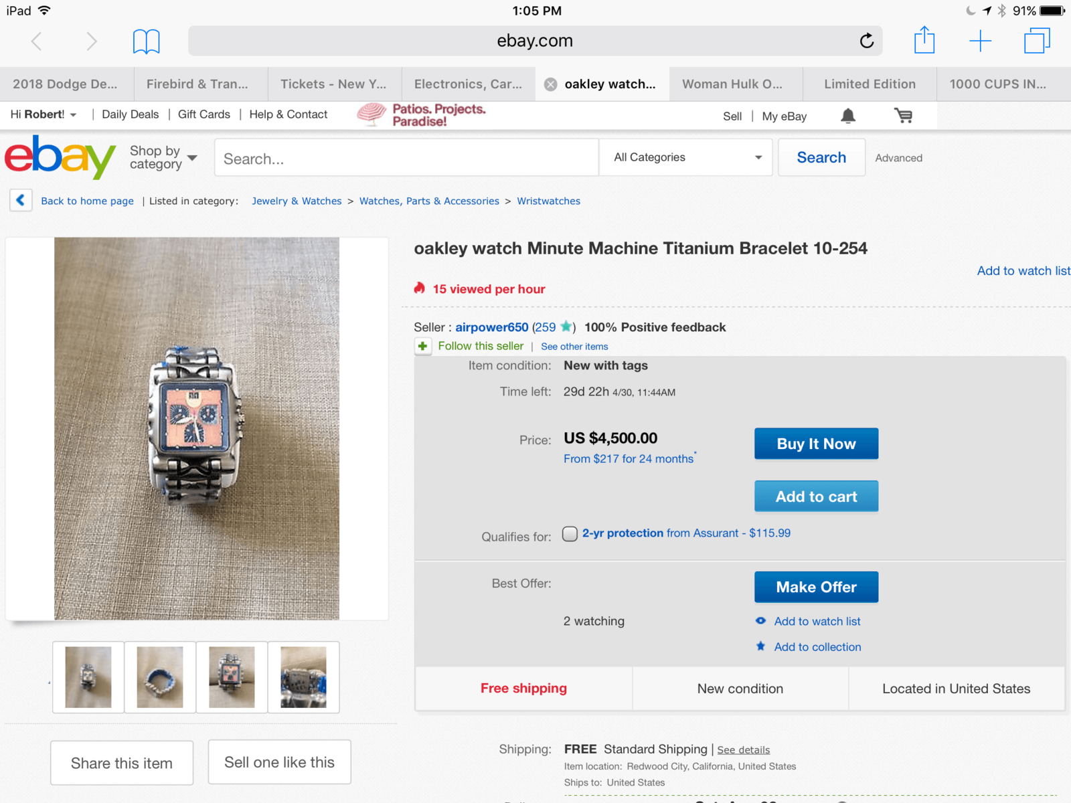Open eBay notifications bell

tap(848, 116)
